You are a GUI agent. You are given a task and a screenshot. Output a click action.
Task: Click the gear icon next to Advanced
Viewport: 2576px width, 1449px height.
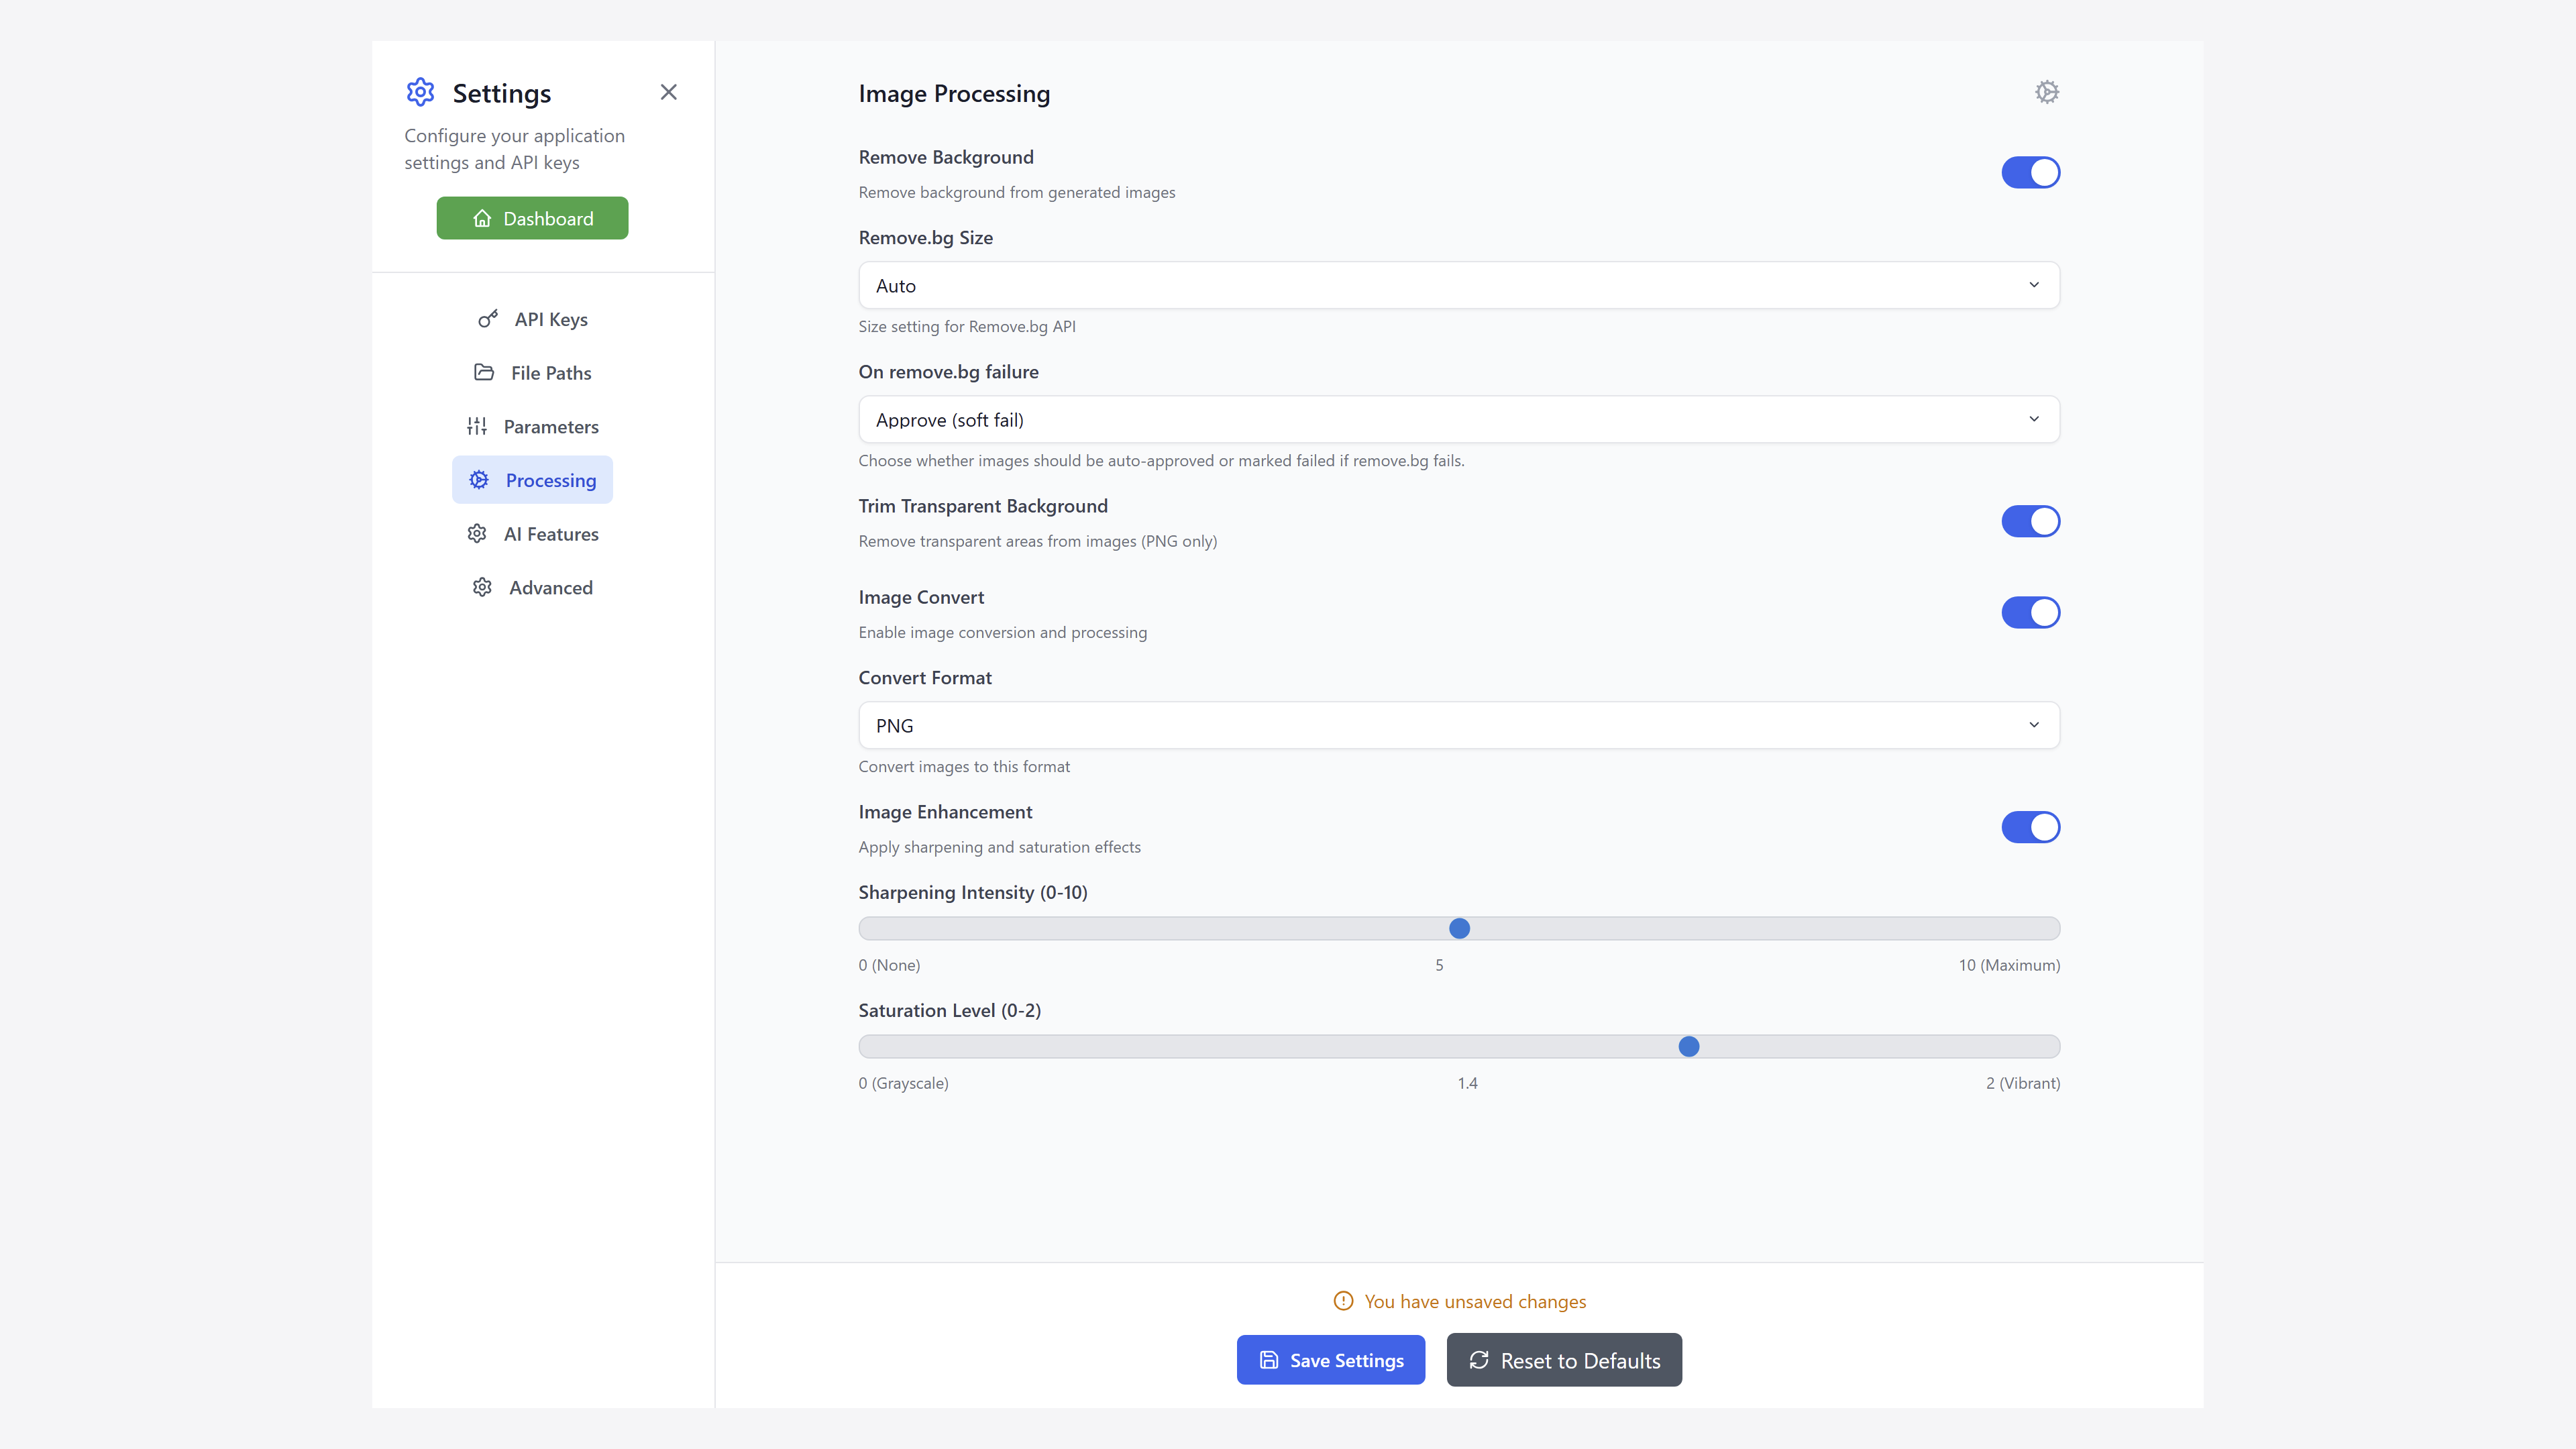[482, 587]
